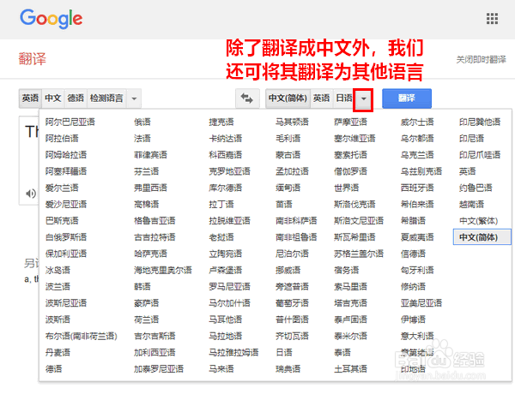
Task: Choose 土耳其语 from the language list
Action: 350,369
